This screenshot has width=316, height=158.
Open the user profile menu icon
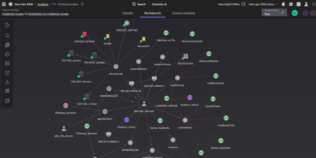[306, 4]
